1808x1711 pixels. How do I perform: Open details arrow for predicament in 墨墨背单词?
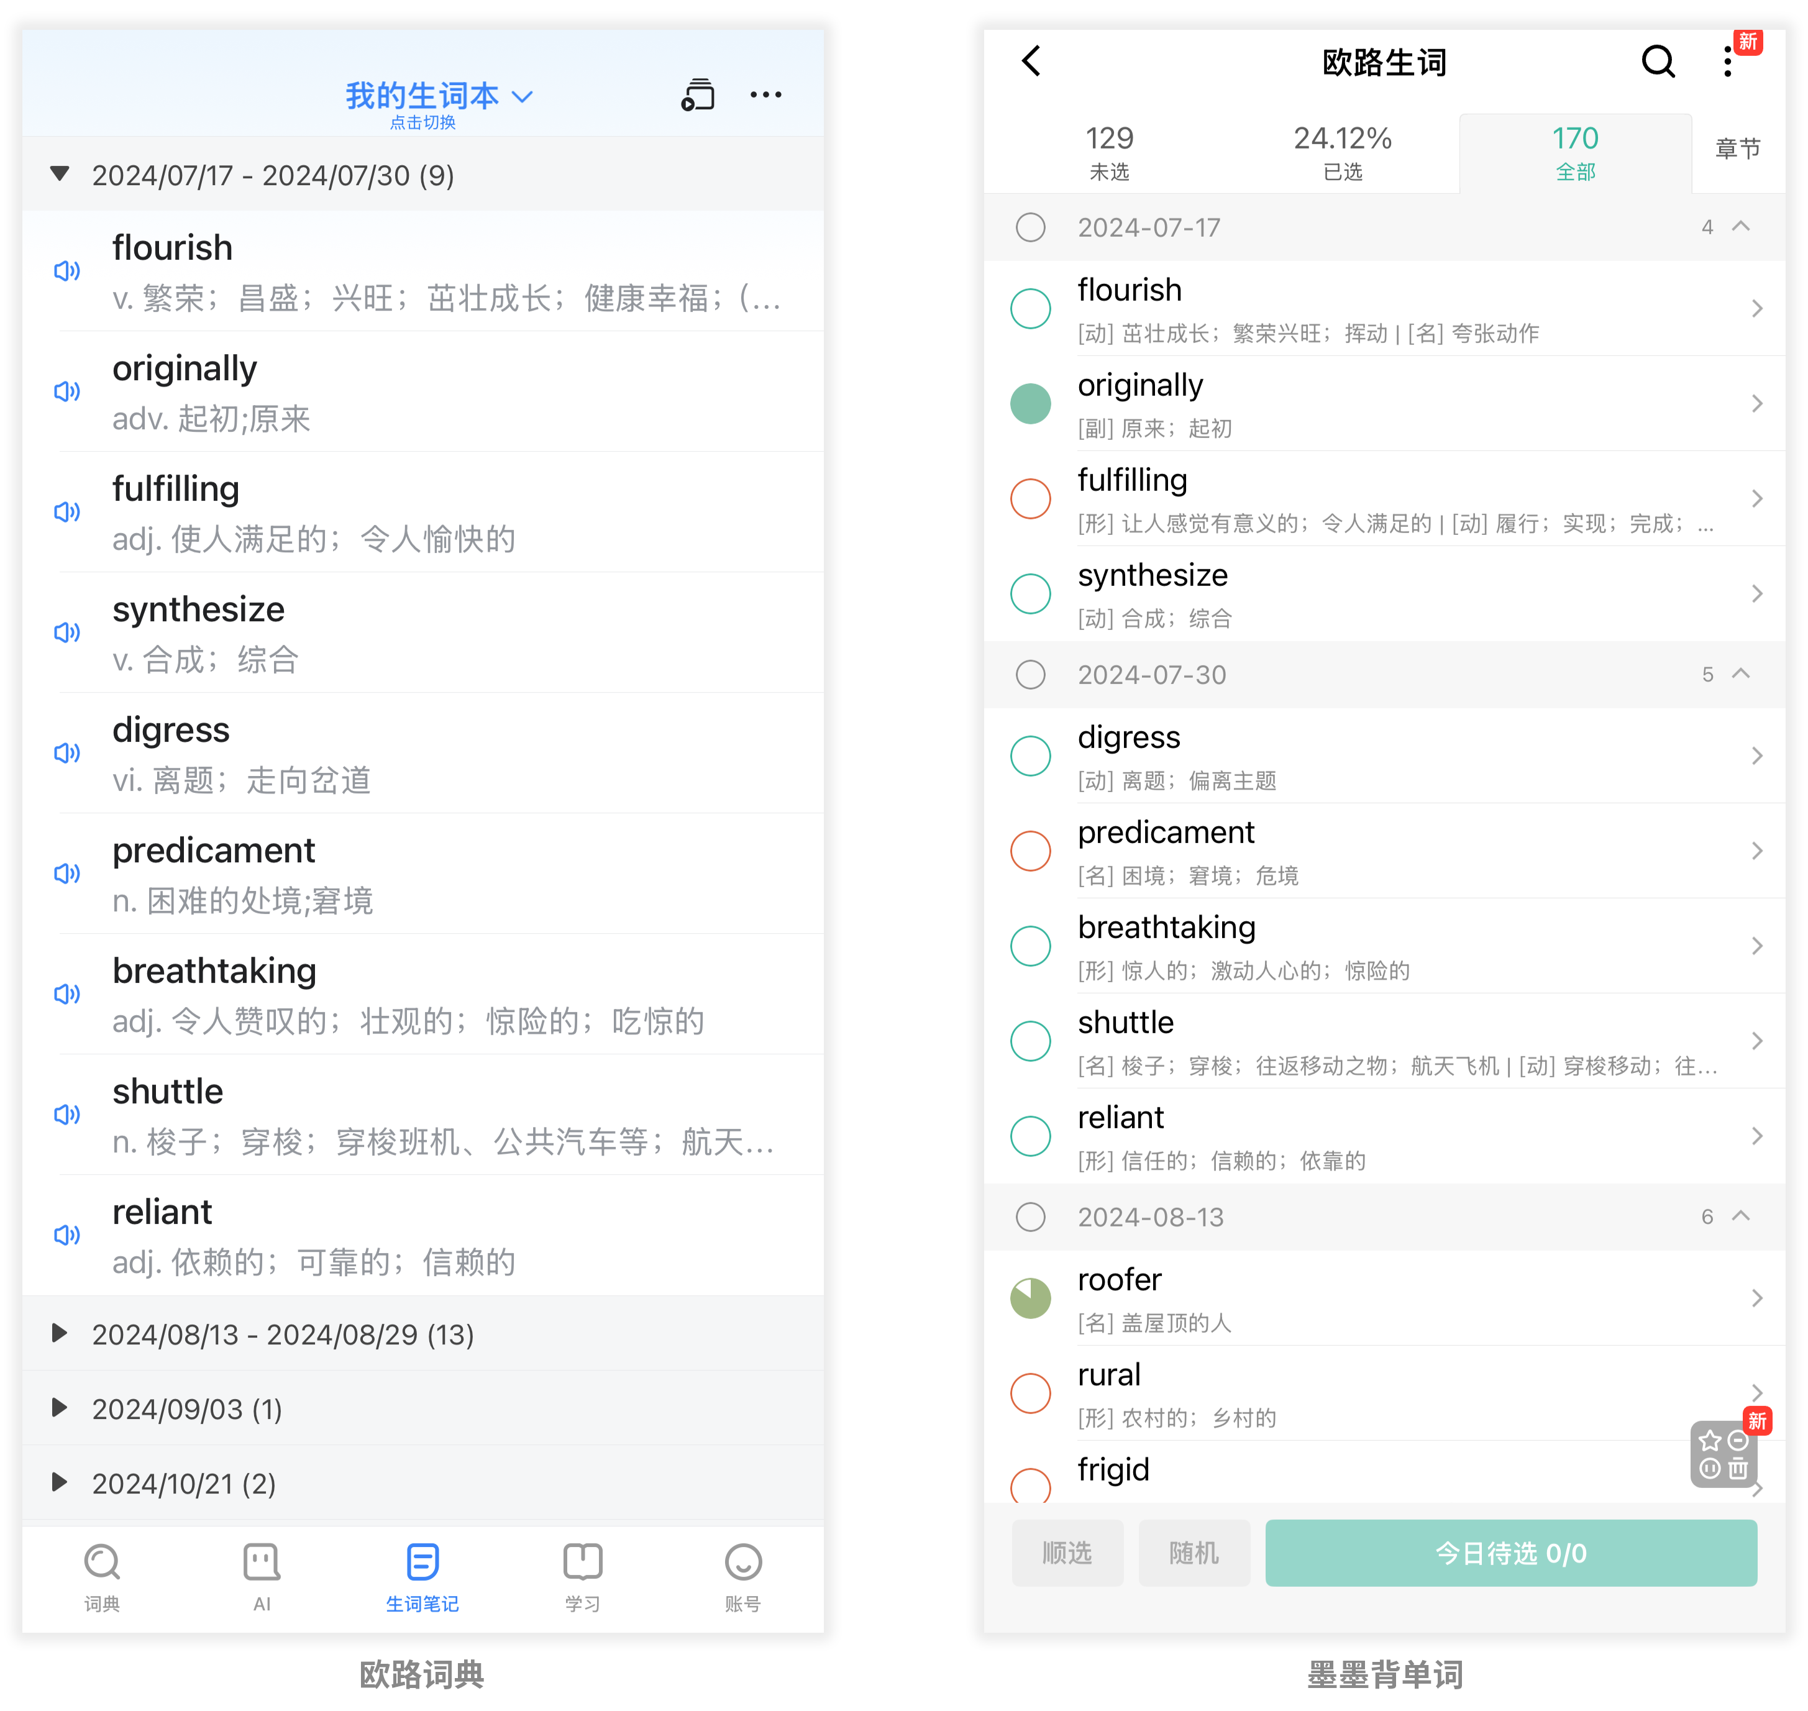(1757, 851)
